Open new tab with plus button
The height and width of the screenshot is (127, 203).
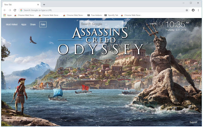[44, 5]
